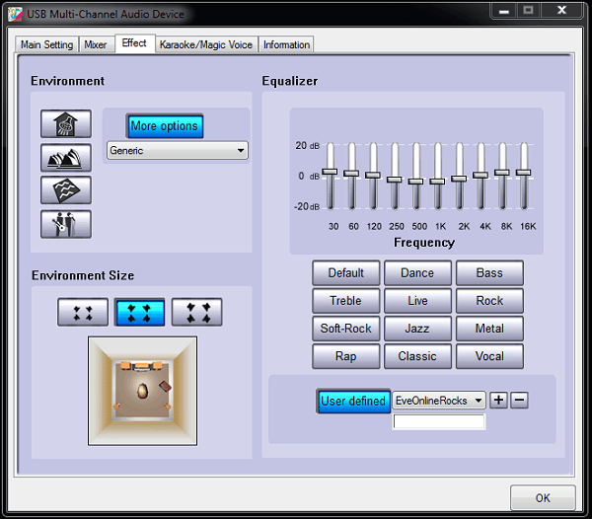
Task: Select the music pub environment icon
Action: tap(66, 224)
